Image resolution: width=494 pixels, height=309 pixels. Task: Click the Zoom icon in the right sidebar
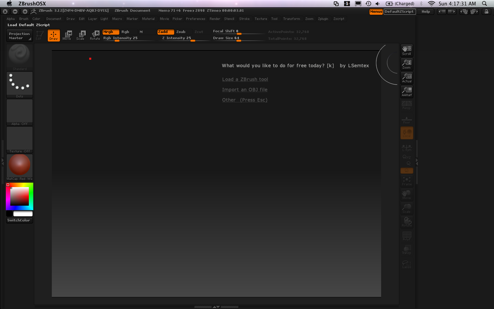pyautogui.click(x=407, y=64)
